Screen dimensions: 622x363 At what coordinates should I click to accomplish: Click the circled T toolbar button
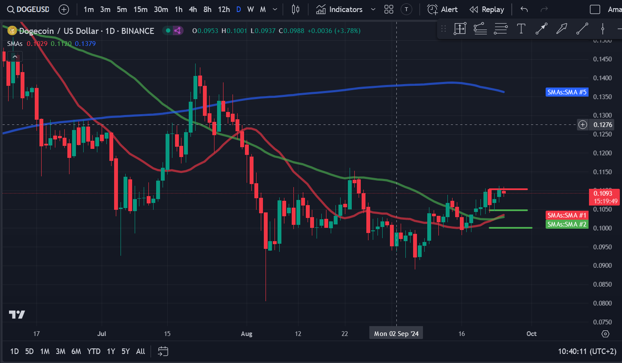tap(406, 9)
